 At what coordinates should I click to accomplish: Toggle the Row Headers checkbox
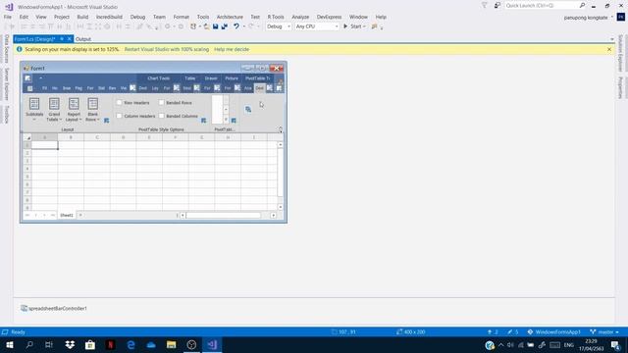(119, 102)
